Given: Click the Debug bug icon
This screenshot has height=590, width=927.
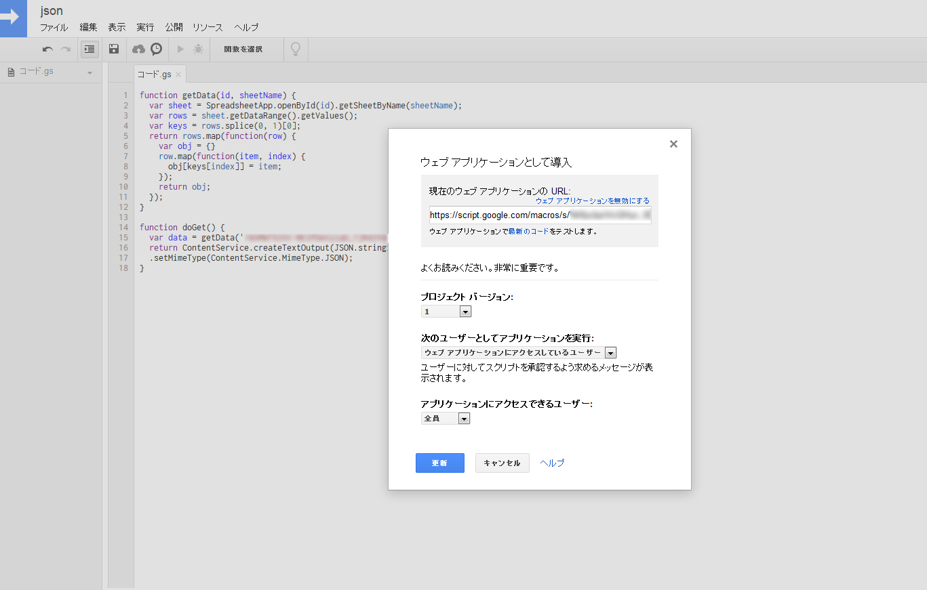Looking at the screenshot, I should (197, 49).
